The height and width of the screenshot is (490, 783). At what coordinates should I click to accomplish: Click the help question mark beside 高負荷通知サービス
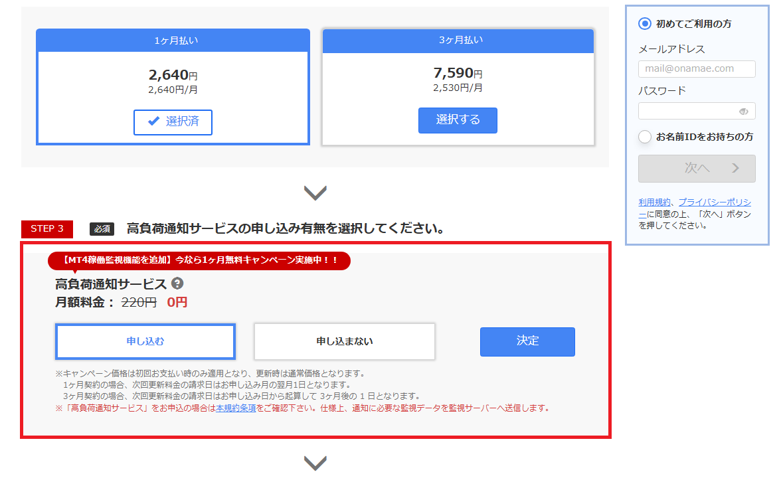177,284
